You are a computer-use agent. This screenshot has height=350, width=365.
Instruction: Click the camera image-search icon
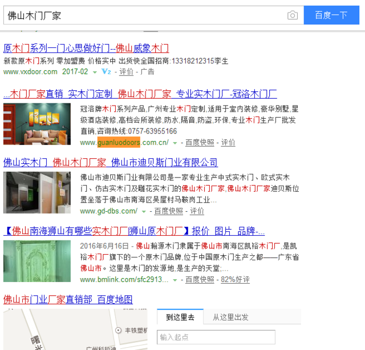point(293,15)
